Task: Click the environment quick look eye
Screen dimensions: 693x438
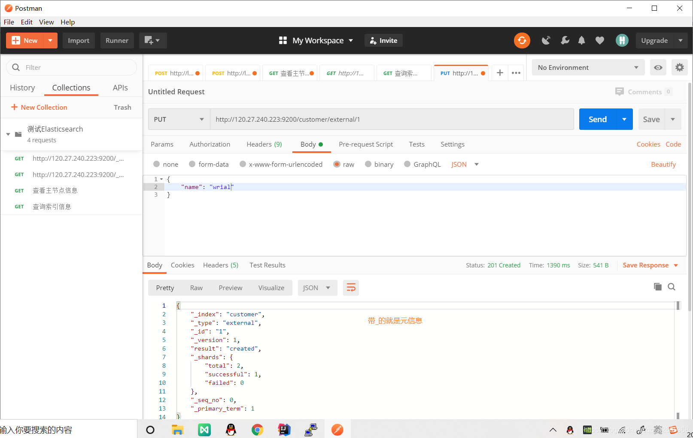Action: [658, 67]
